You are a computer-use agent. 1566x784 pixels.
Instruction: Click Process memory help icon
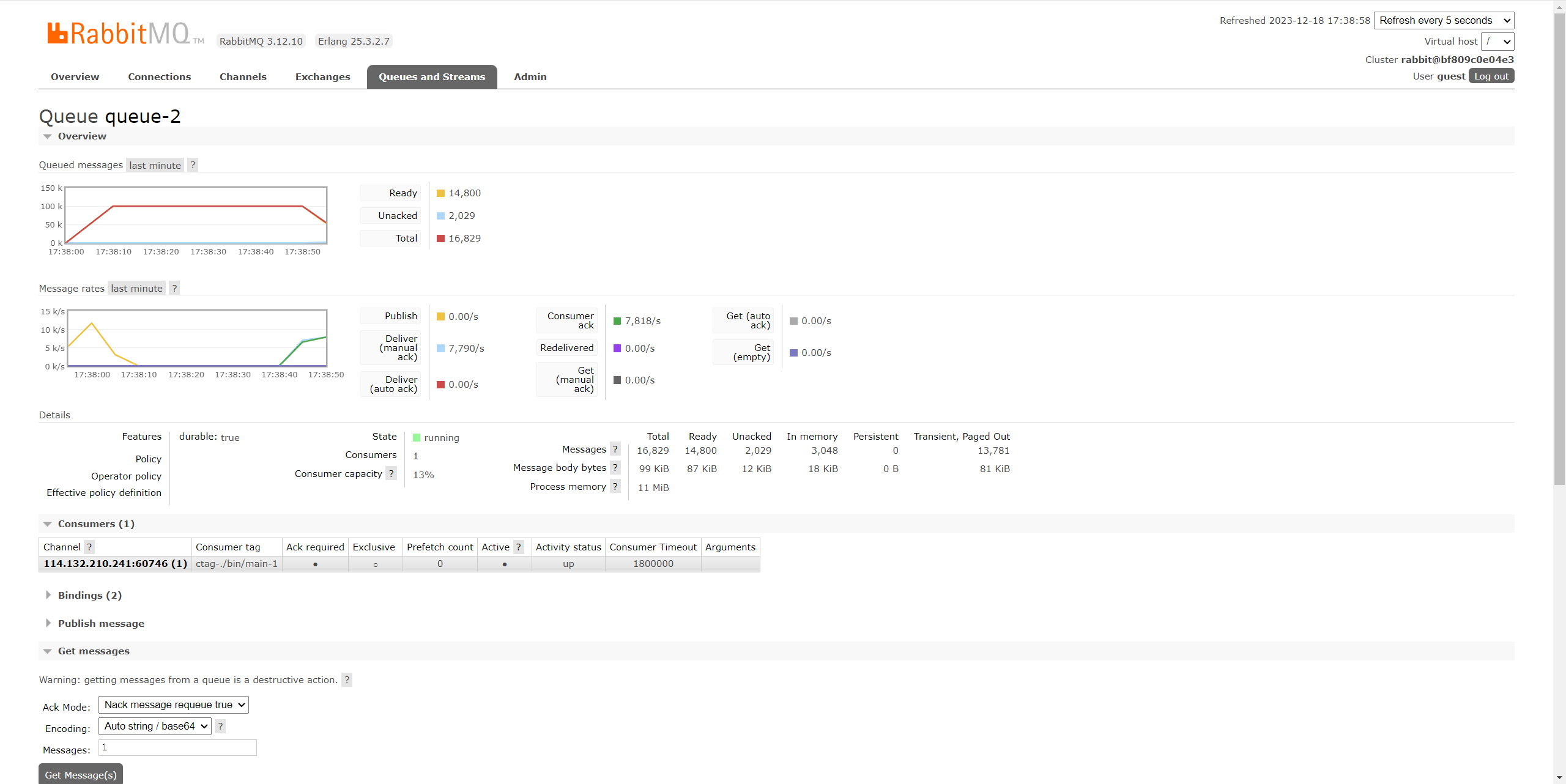coord(615,486)
